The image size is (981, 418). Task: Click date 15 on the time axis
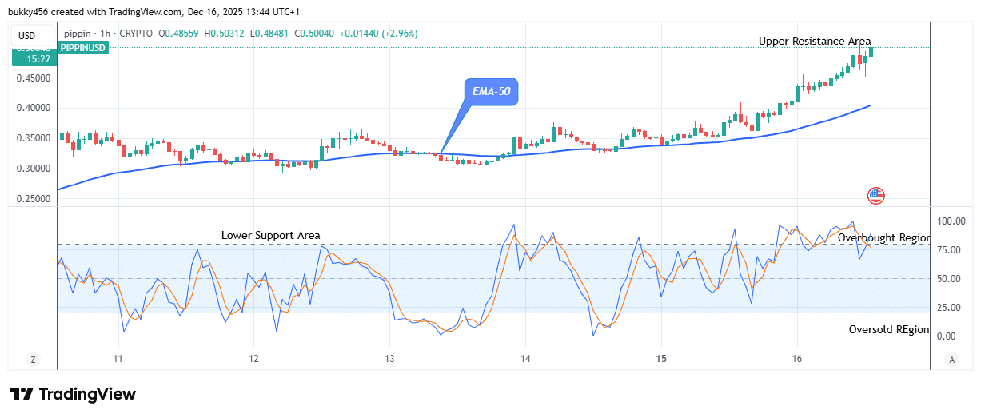(660, 360)
